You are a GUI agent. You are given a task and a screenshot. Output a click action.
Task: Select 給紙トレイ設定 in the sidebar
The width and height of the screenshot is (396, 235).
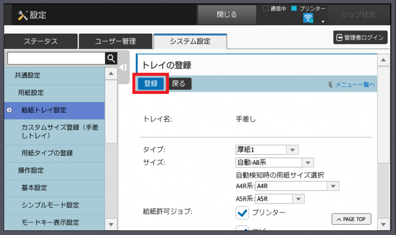pos(55,110)
